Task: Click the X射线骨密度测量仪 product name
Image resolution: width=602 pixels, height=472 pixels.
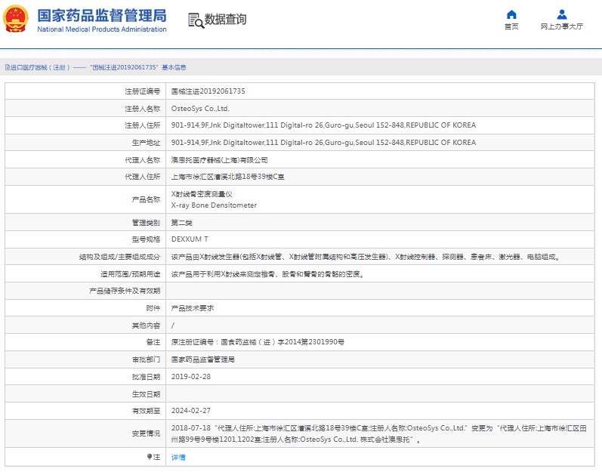Action: click(x=202, y=194)
